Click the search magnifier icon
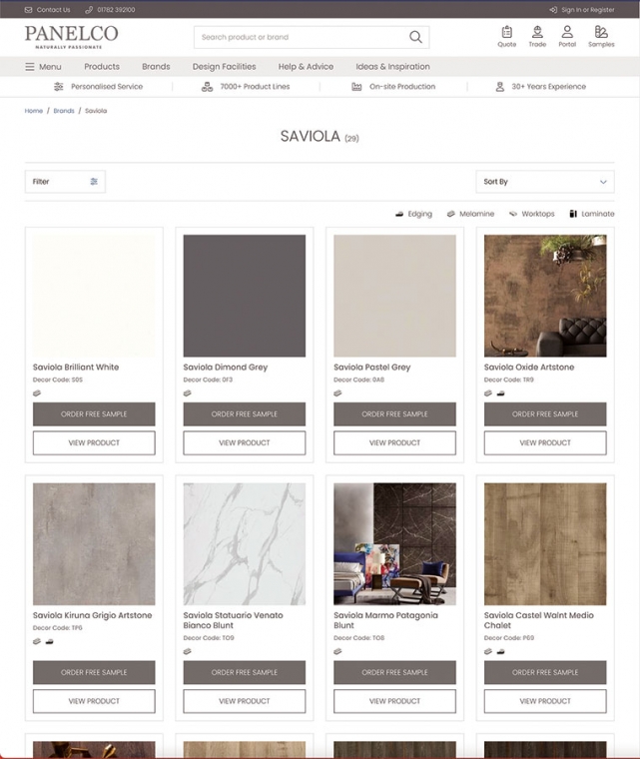 (415, 37)
